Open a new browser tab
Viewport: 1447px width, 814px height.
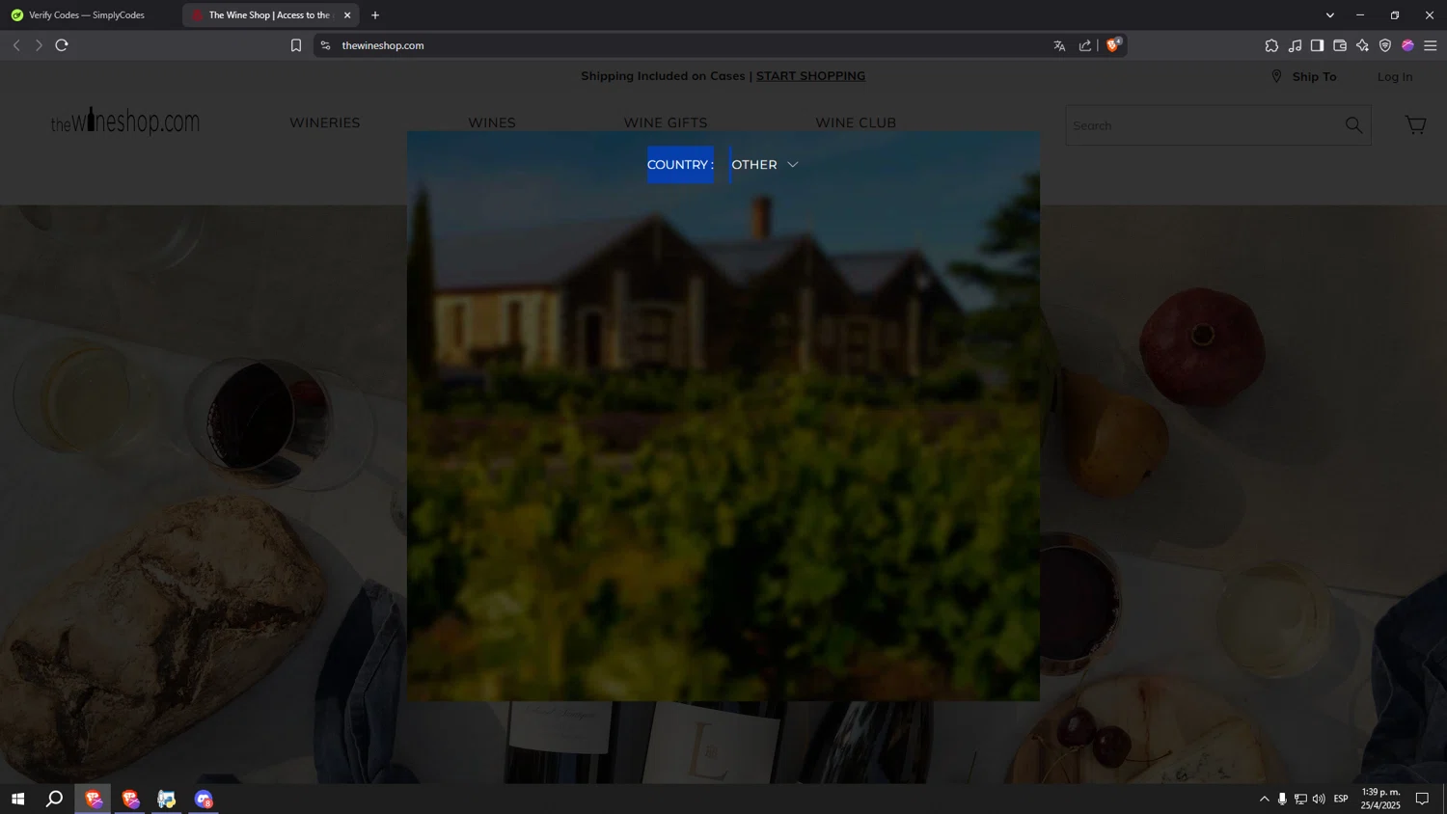(x=375, y=15)
